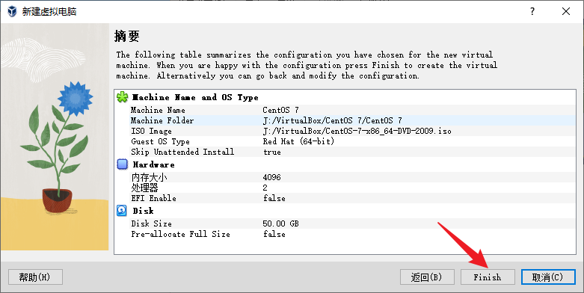Click the 摘要 heading
Screen dimensions: 584x293
pos(127,36)
